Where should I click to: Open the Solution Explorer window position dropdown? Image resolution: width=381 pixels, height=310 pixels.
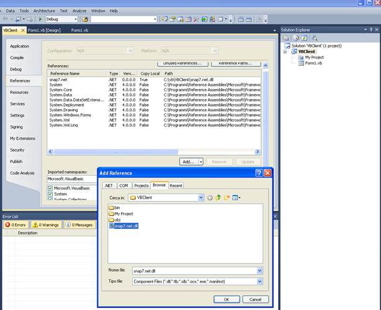(x=365, y=30)
